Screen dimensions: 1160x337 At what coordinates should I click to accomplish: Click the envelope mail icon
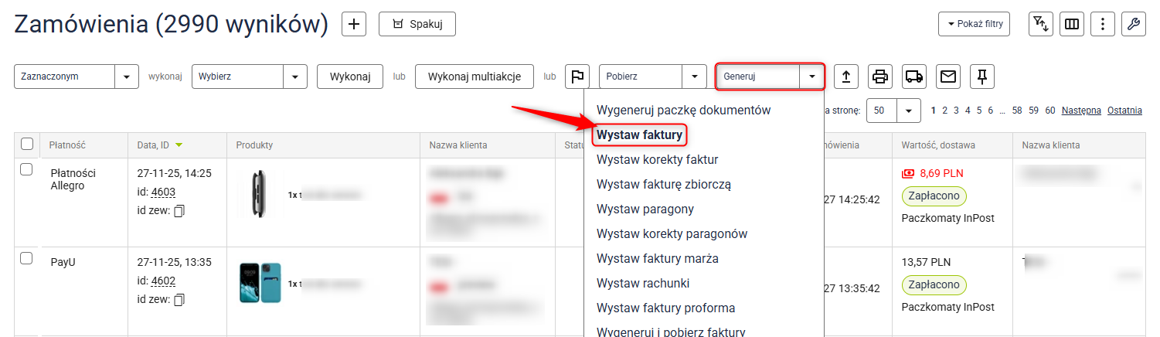pyautogui.click(x=948, y=77)
